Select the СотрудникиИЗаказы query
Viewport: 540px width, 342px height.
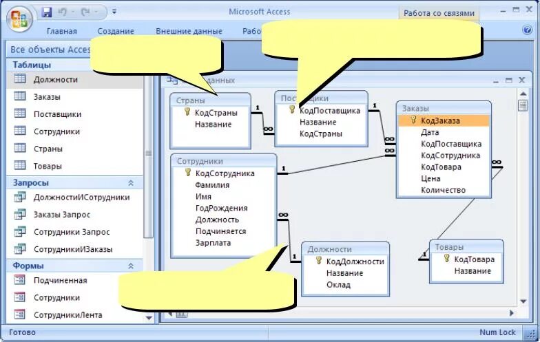tap(73, 249)
